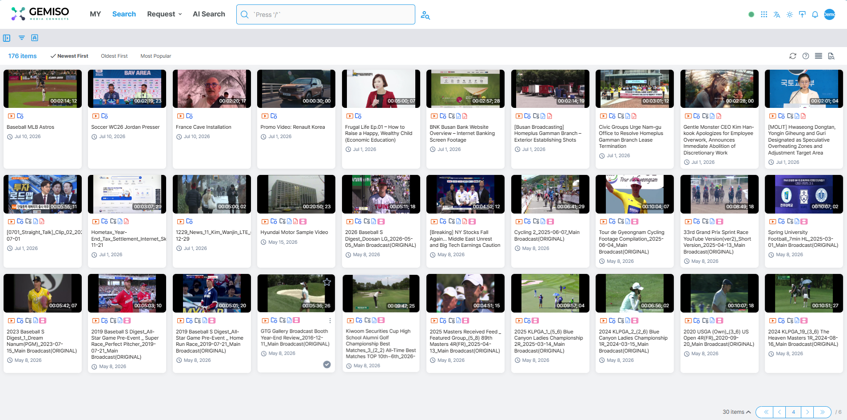Go to the previous page
Screen dimensions: 847x420
coord(779,412)
